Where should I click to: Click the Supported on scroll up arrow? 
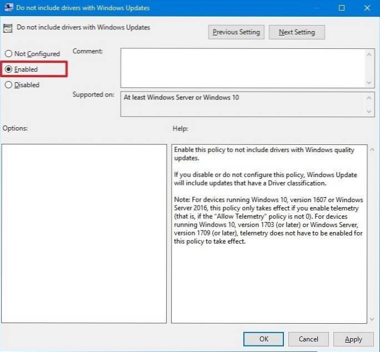point(370,97)
